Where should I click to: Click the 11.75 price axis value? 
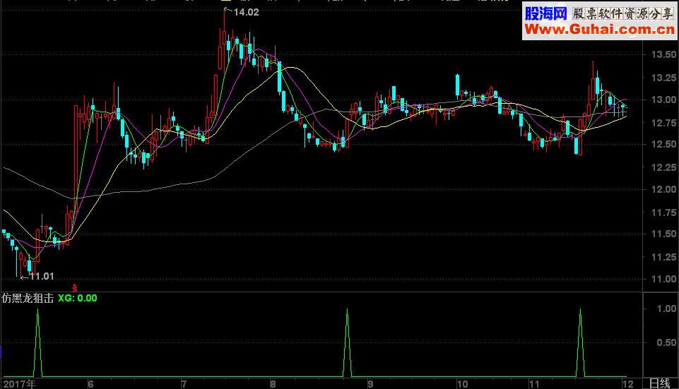(x=663, y=213)
